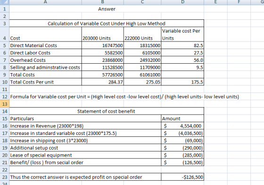264x185 pixels.
Task: Click 'Increase in shipping cost (3*23000)' cell
Action: pos(85,140)
